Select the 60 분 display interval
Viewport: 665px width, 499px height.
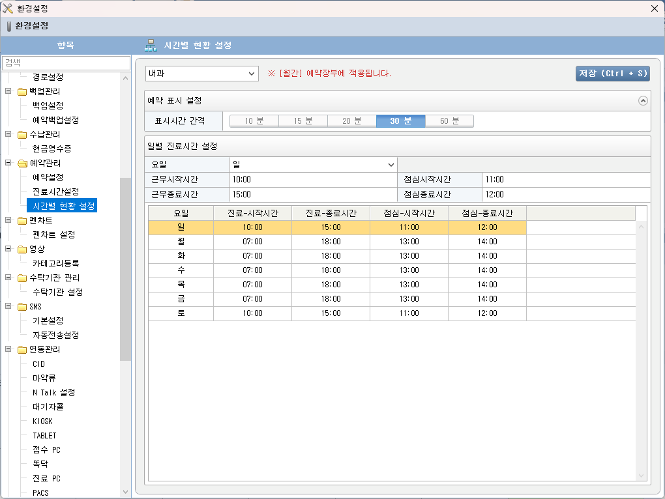pyautogui.click(x=449, y=121)
